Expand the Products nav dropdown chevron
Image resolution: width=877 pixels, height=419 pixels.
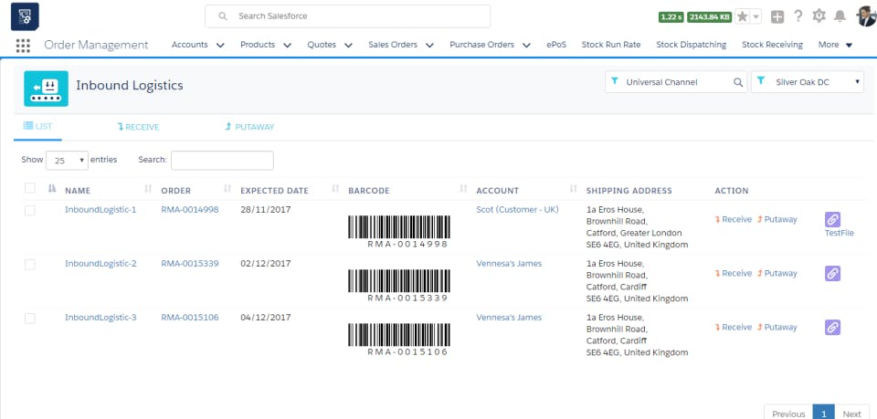[x=288, y=46]
